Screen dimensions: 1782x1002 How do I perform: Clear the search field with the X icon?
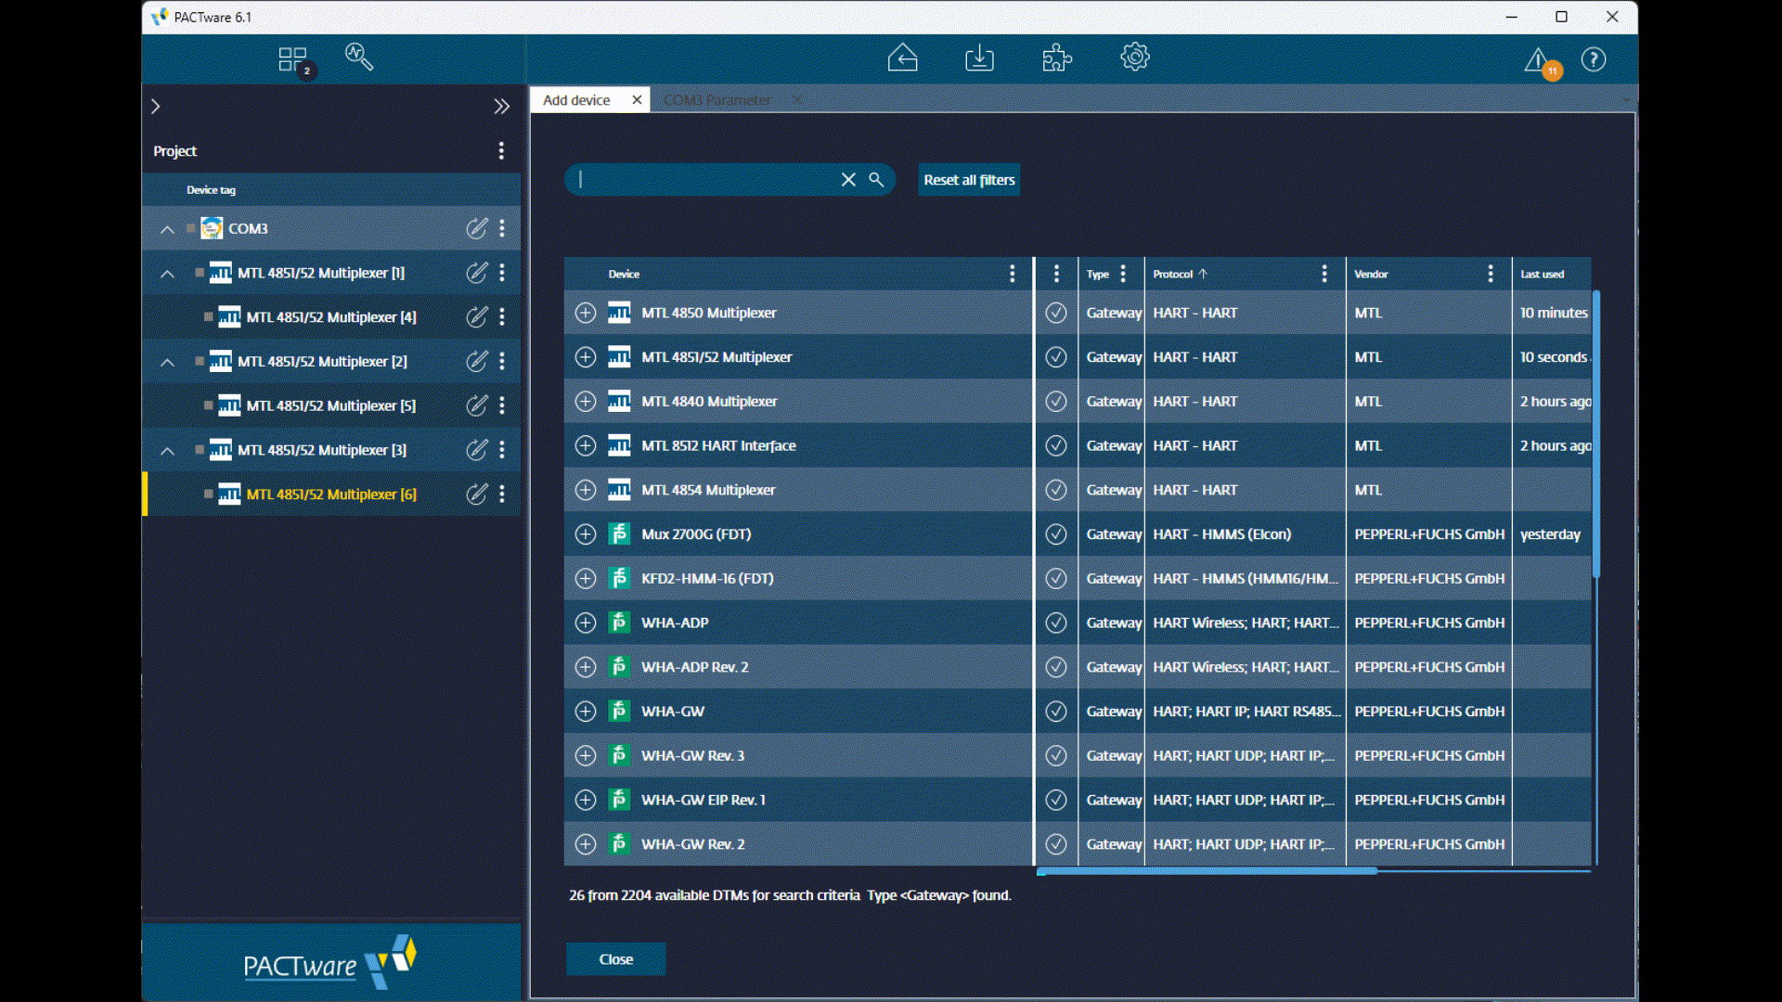coord(848,180)
